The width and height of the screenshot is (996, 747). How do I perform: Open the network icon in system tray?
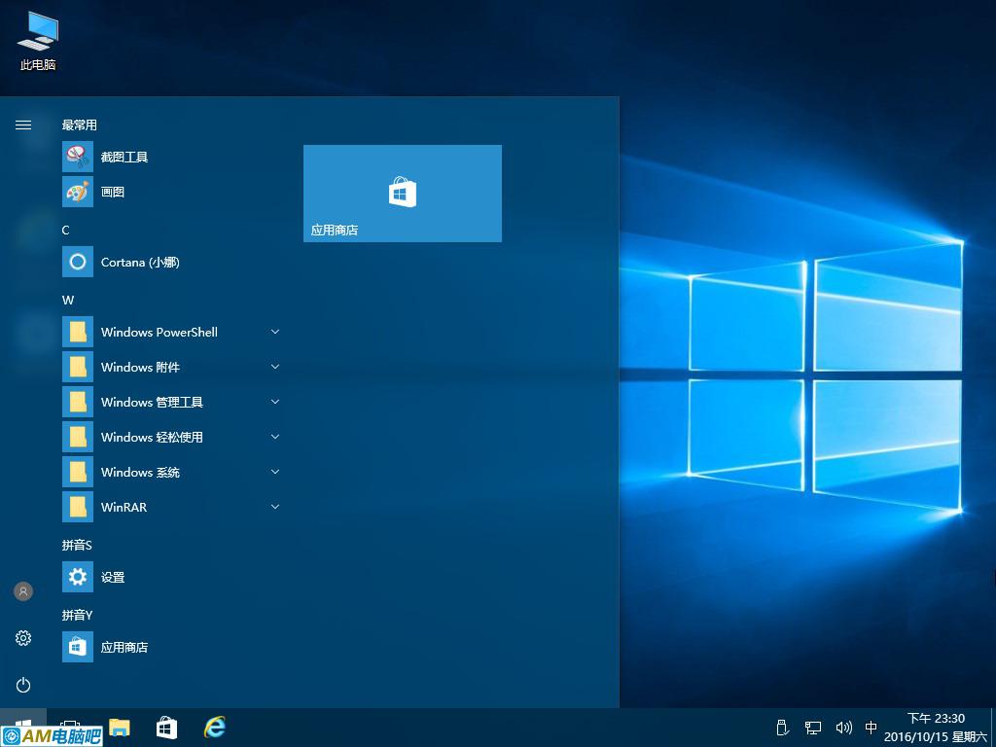point(813,728)
